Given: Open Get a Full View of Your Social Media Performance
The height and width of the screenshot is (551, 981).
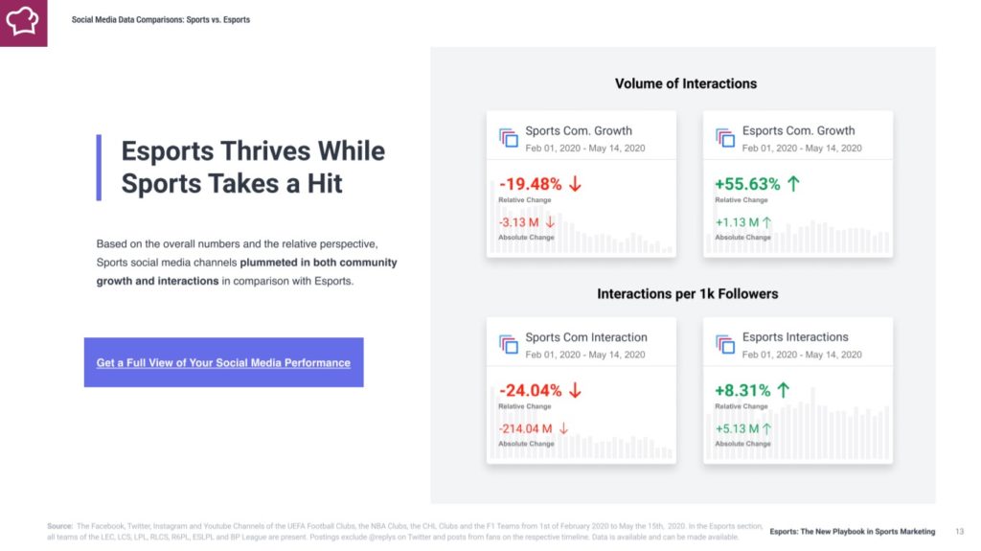Looking at the screenshot, I should point(223,362).
